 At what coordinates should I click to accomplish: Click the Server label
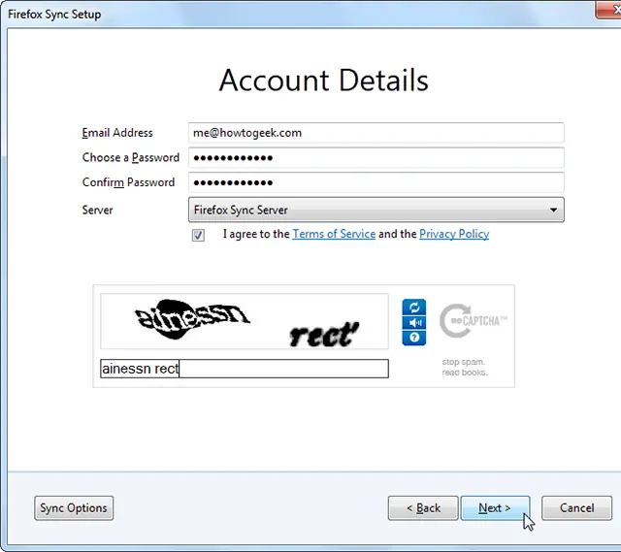click(x=97, y=210)
